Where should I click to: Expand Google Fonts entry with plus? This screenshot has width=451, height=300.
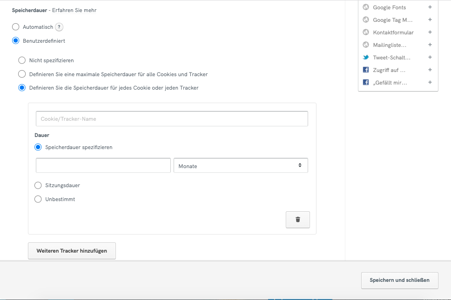click(430, 7)
